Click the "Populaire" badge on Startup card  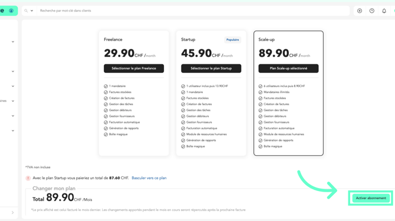click(x=232, y=40)
